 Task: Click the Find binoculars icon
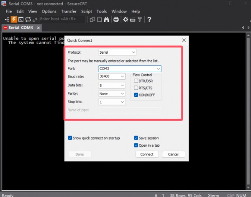[x=106, y=20]
